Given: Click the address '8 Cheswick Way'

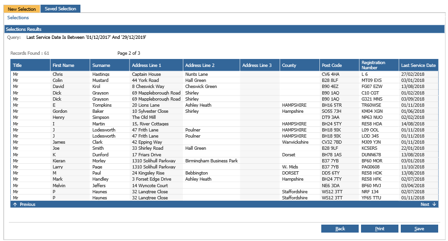Looking at the screenshot, I should coord(148,86).
